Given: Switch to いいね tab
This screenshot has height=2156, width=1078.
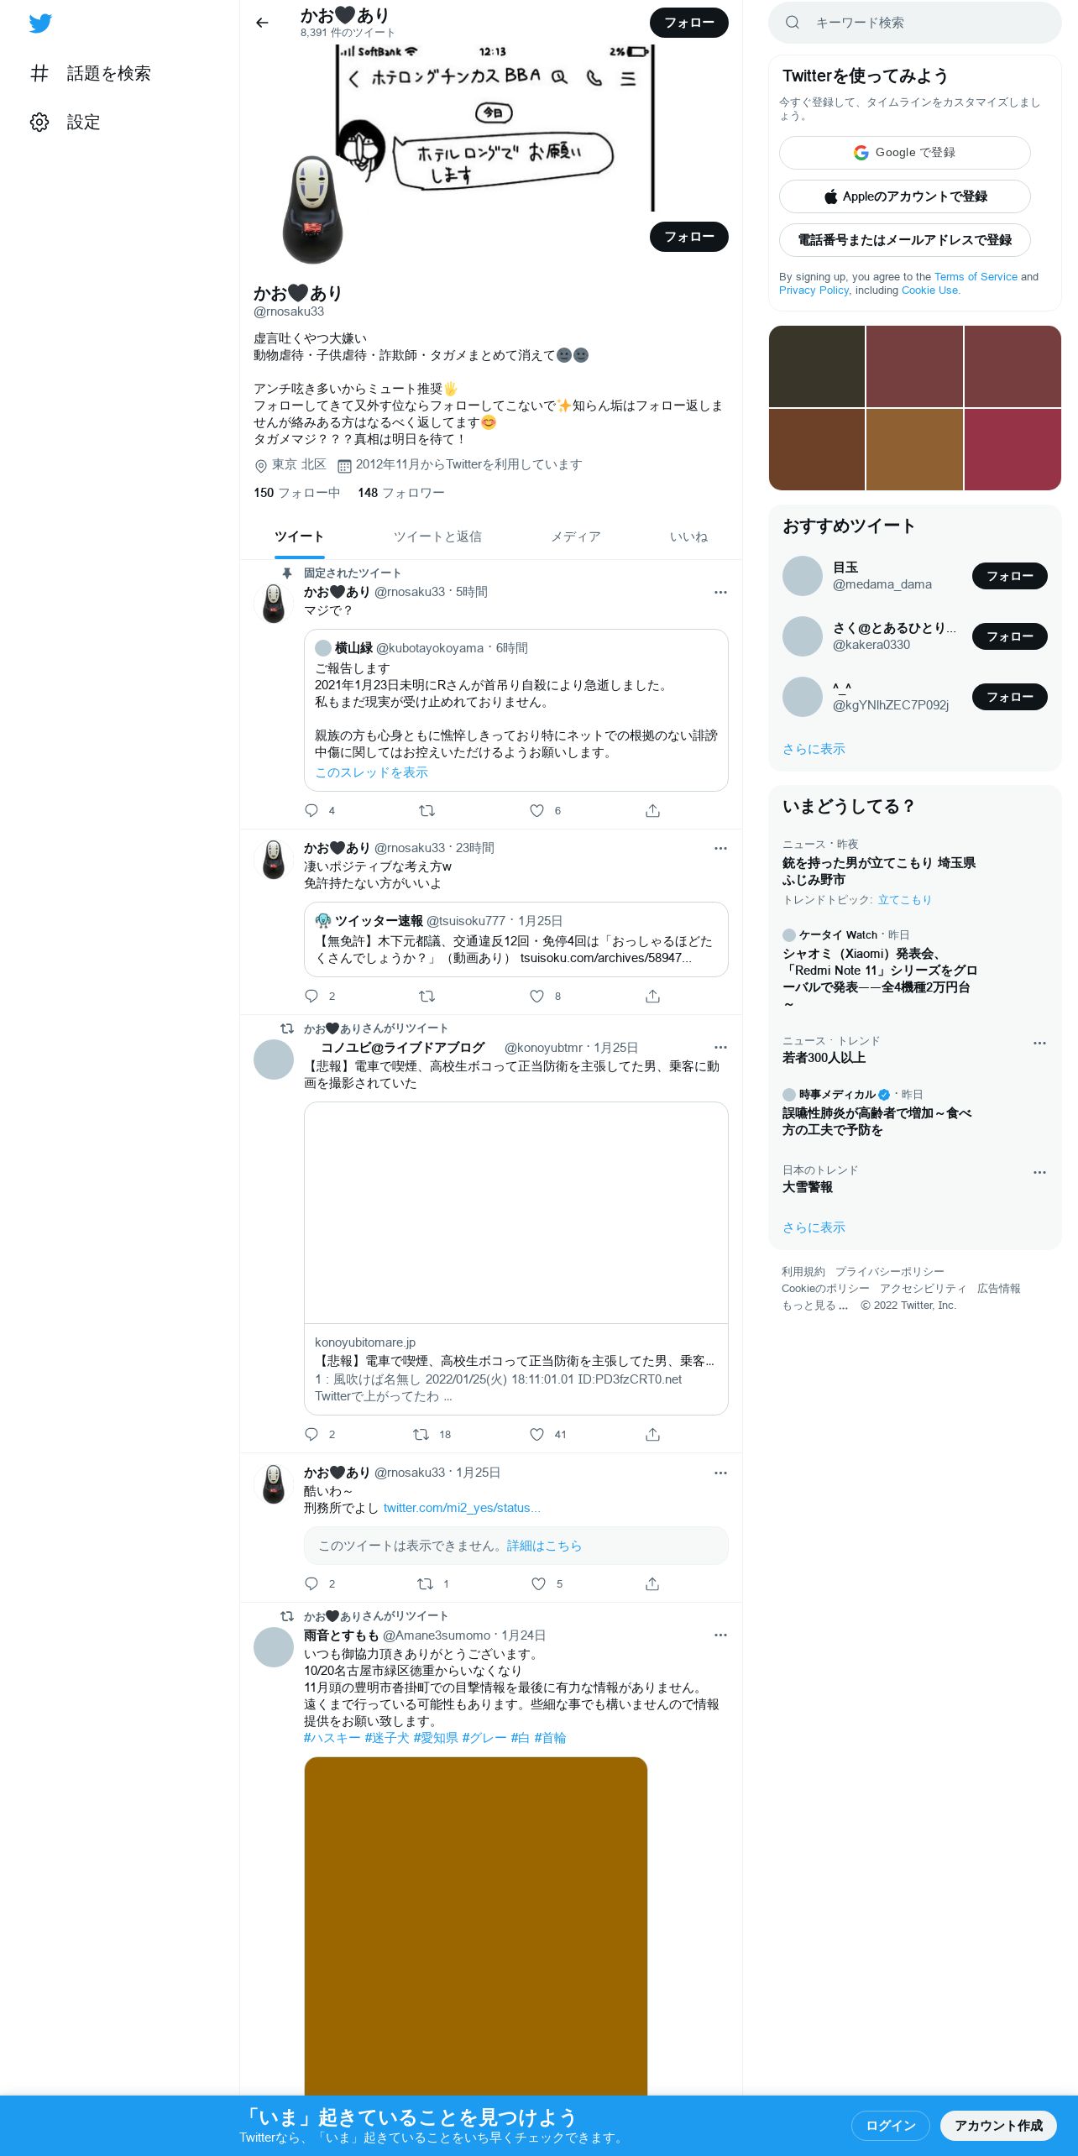Looking at the screenshot, I should [x=688, y=536].
